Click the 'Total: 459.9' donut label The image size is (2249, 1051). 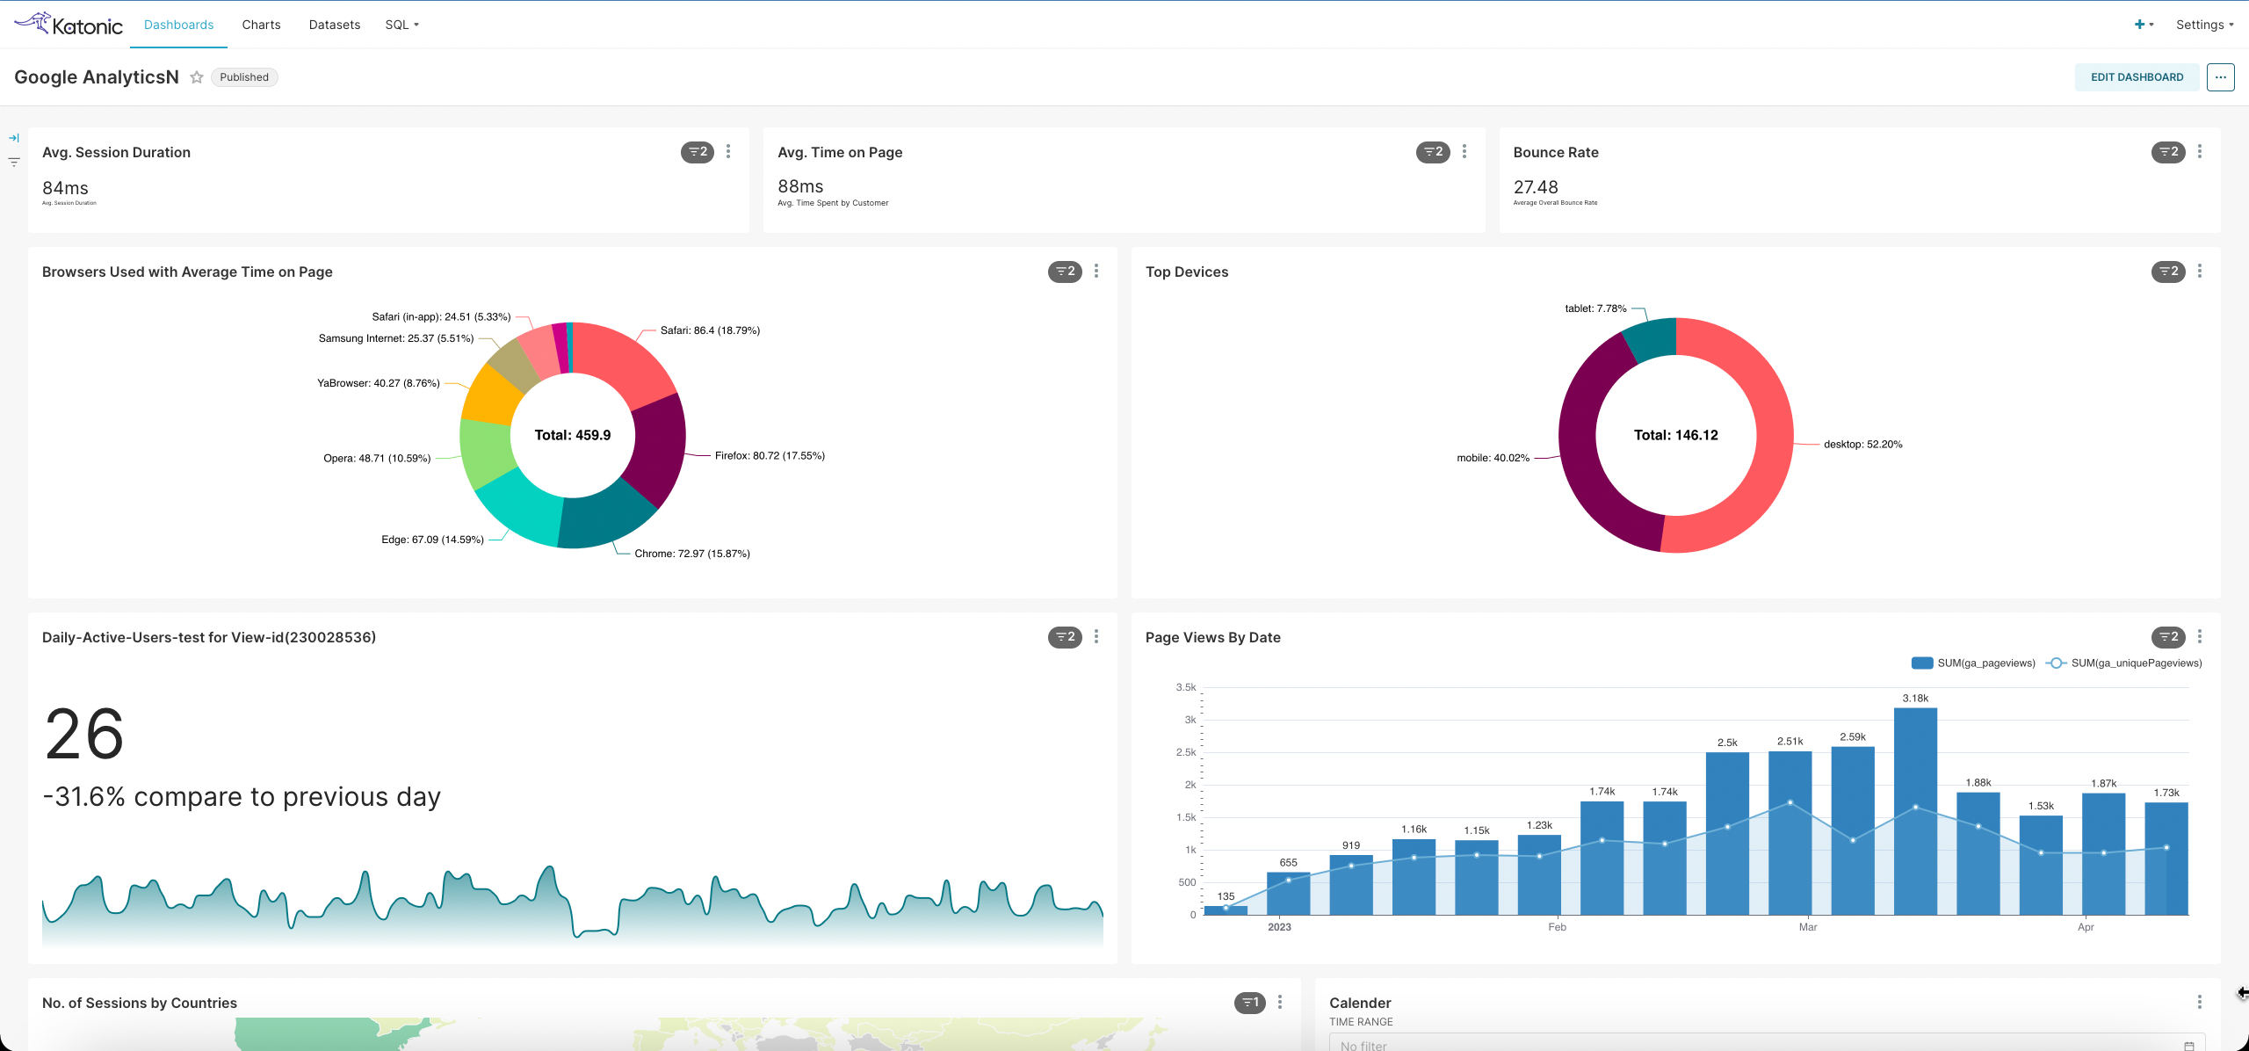click(x=573, y=435)
